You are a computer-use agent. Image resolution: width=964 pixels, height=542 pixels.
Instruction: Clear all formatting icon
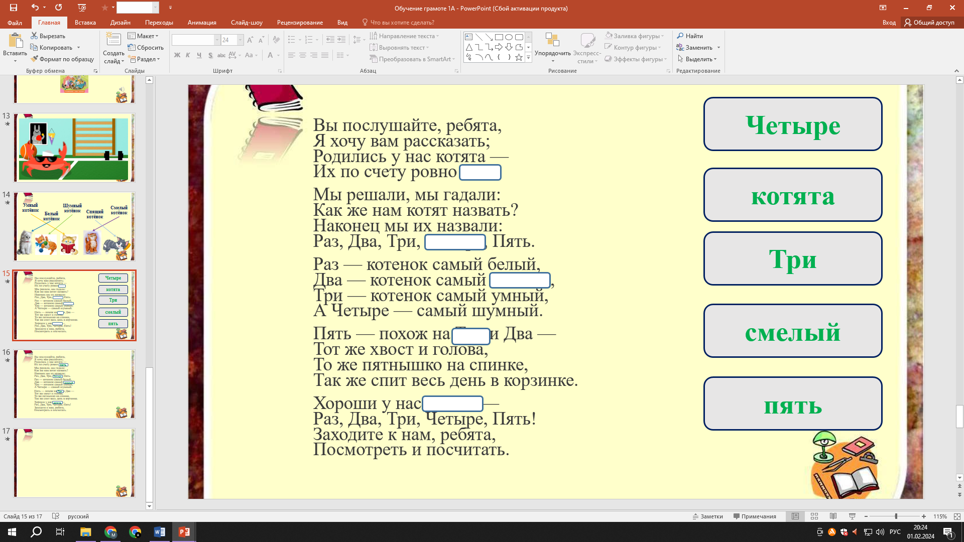[x=276, y=40]
